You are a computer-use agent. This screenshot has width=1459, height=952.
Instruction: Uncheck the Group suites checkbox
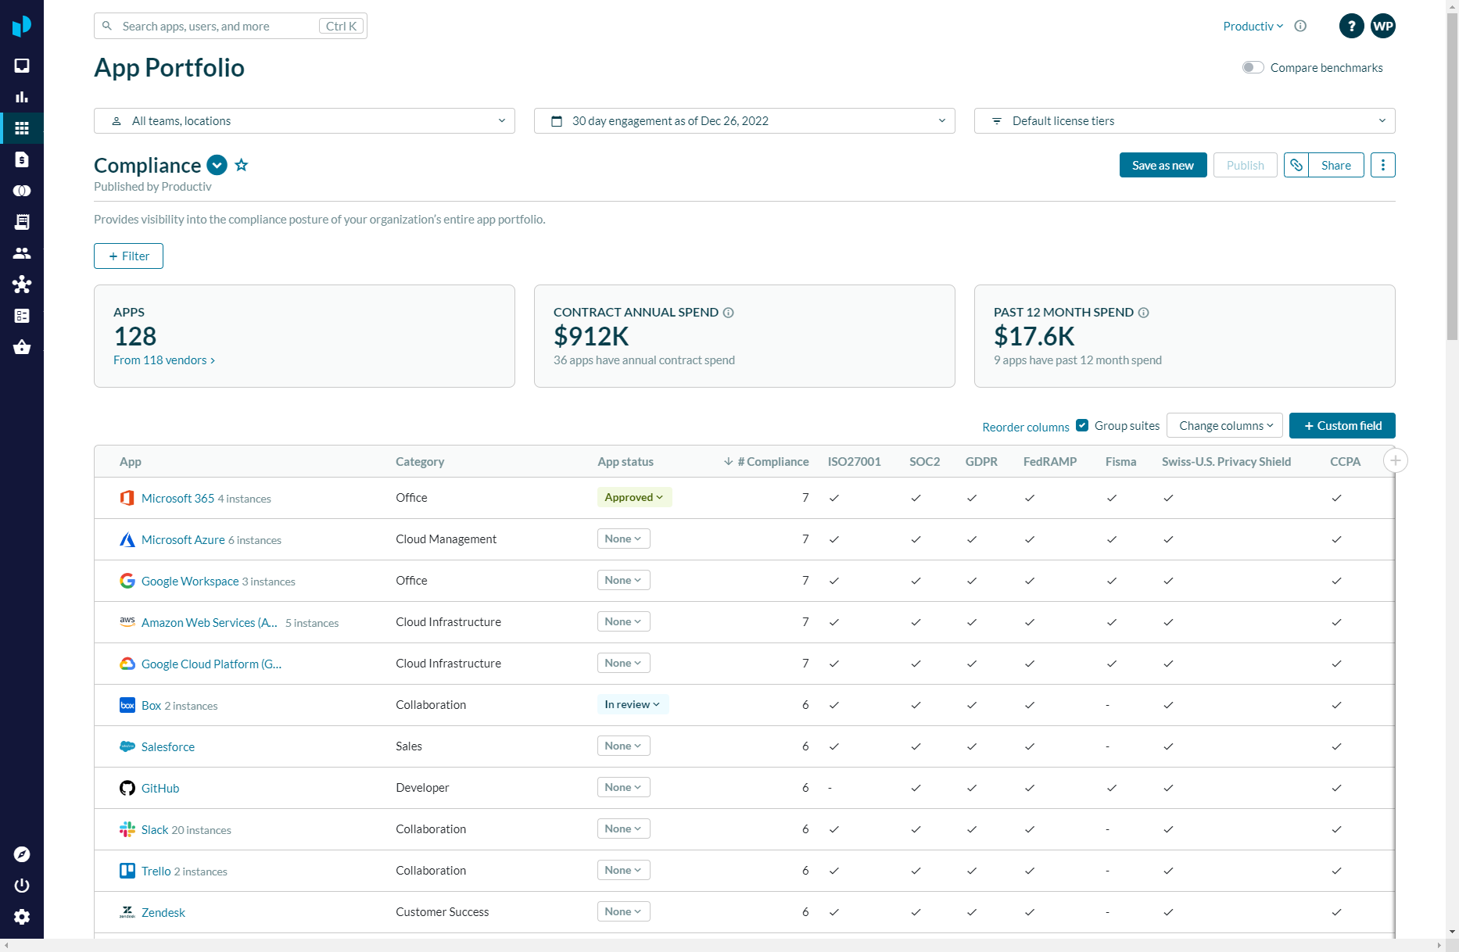[x=1082, y=426]
